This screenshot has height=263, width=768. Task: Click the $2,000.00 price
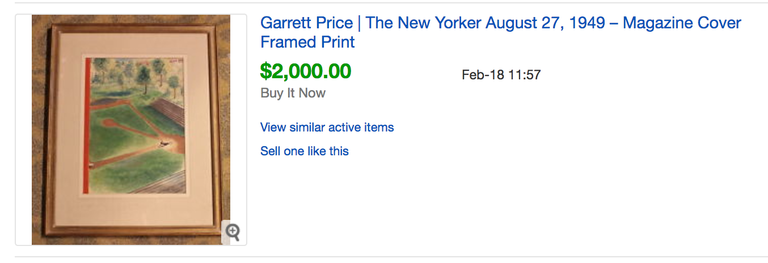[x=305, y=71]
